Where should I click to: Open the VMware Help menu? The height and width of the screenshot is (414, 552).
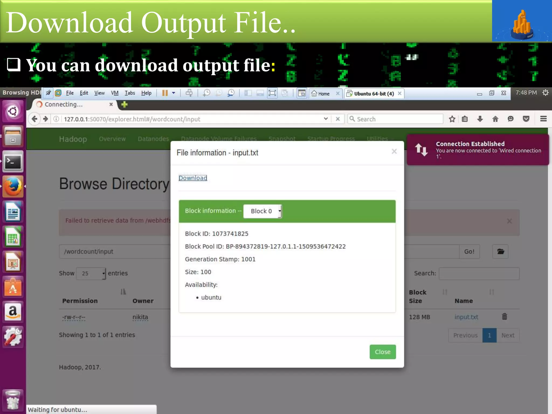click(146, 93)
